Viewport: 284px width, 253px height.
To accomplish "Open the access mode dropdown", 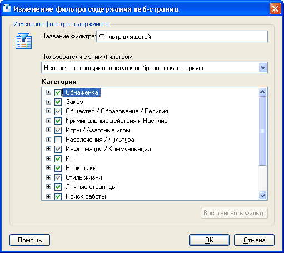I will pyautogui.click(x=263, y=68).
